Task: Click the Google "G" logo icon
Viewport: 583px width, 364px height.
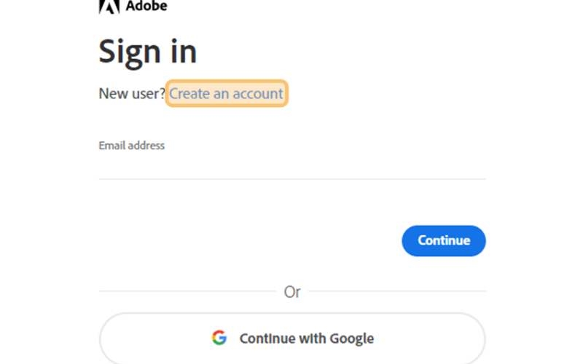Action: 219,338
